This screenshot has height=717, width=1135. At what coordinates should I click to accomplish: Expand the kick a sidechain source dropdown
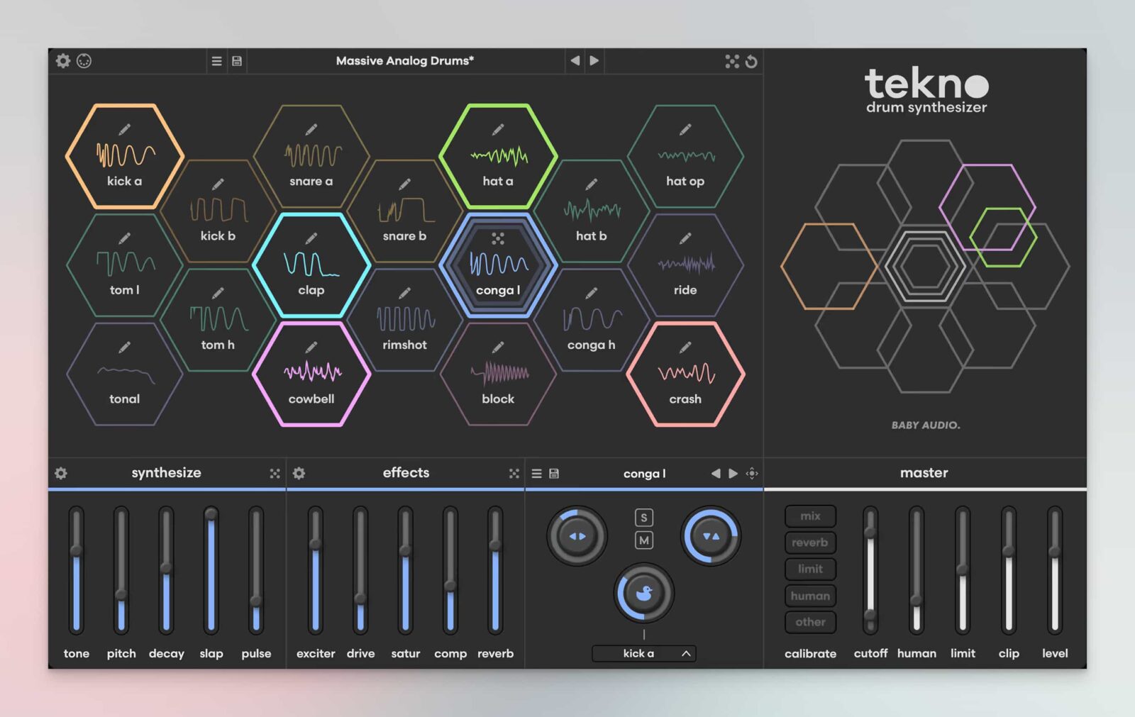[686, 653]
